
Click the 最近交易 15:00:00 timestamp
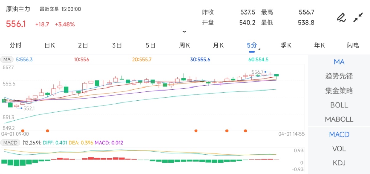(x=60, y=9)
